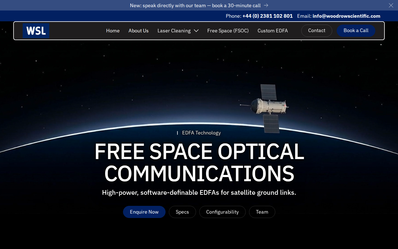Open the Laser Cleaning menu item
The width and height of the screenshot is (398, 249).
pyautogui.click(x=174, y=31)
